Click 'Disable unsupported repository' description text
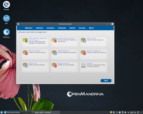This screenshot has height=114, width=143. 96,52
